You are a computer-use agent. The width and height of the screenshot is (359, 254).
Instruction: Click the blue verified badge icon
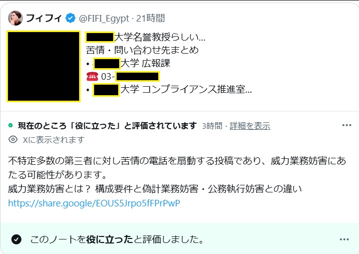tap(71, 18)
